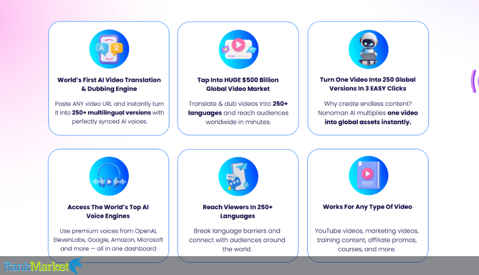Click the robot with laptop icon

click(368, 49)
